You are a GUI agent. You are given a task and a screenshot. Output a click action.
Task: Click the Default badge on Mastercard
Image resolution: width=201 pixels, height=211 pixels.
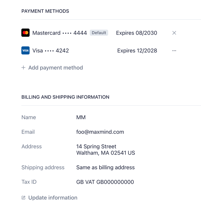pyautogui.click(x=99, y=33)
